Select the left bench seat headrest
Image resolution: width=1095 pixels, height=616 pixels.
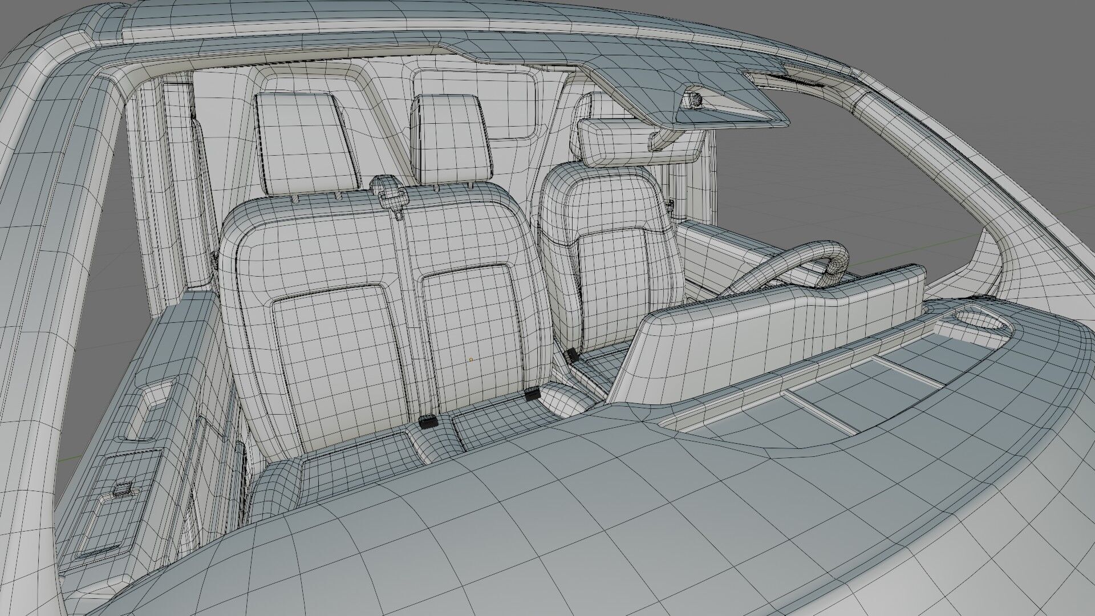pyautogui.click(x=307, y=144)
